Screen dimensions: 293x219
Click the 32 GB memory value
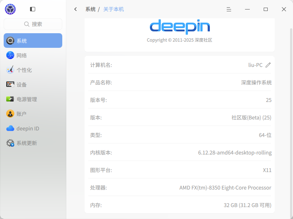248,205
